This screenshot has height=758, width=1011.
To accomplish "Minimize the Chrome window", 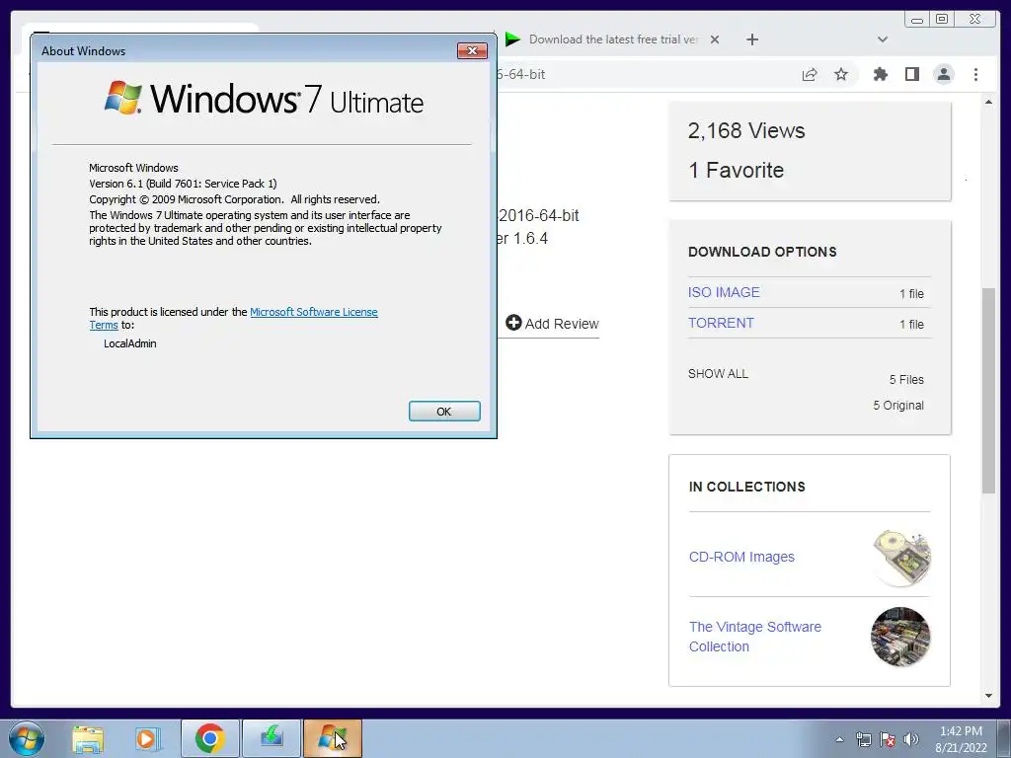I will [x=917, y=20].
